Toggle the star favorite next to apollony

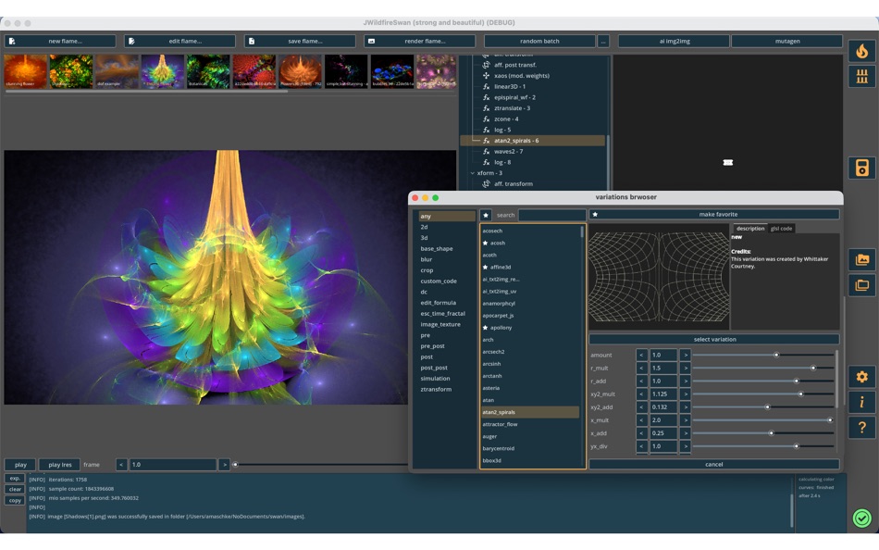tap(486, 328)
